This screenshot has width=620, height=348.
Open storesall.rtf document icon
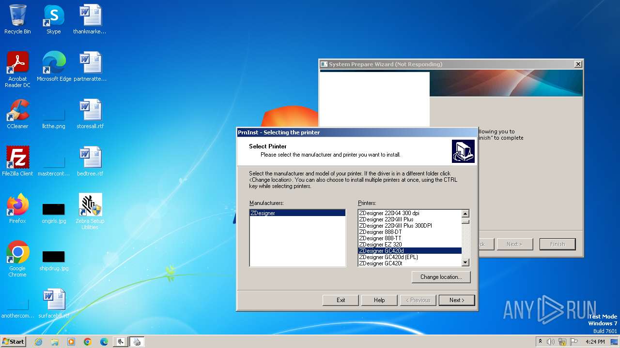90,114
